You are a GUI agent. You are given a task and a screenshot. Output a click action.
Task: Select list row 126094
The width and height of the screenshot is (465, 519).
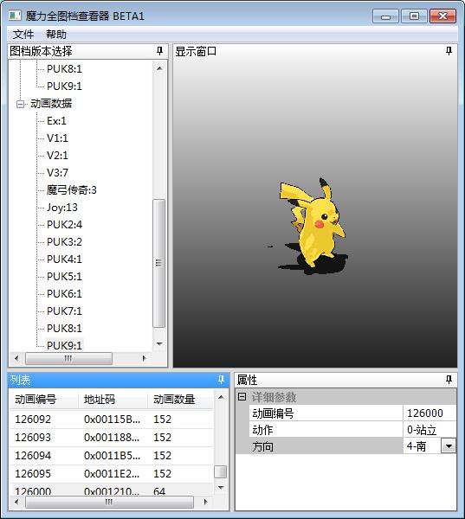click(x=111, y=456)
